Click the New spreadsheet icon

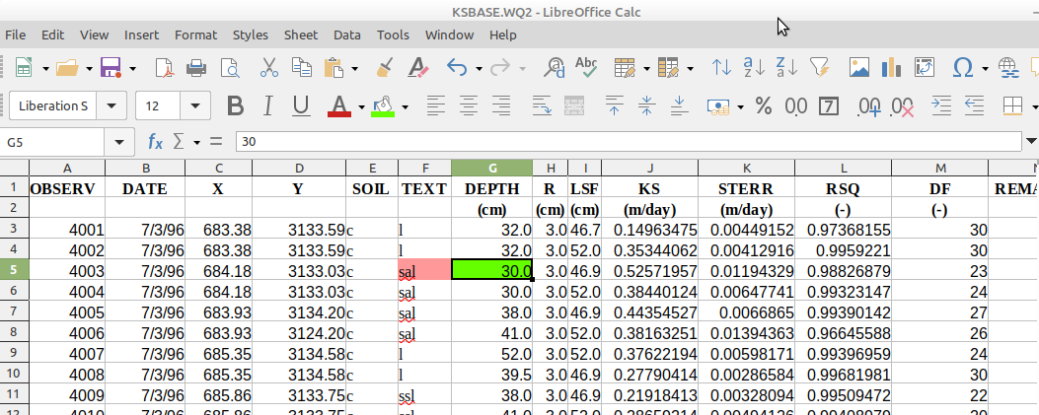click(x=24, y=67)
